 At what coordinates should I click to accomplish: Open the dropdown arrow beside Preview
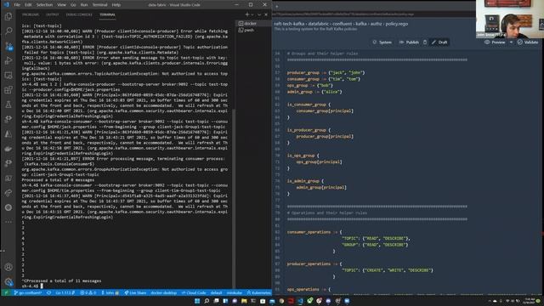click(511, 42)
